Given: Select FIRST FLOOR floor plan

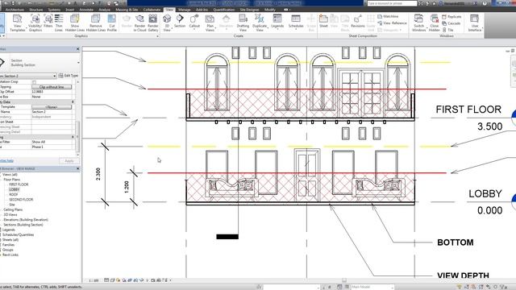Looking at the screenshot, I should click(x=19, y=184).
